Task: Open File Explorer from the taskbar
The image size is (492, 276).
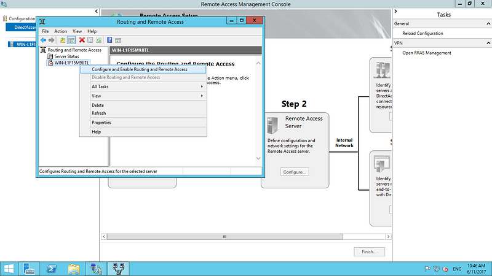Action: tap(74, 269)
